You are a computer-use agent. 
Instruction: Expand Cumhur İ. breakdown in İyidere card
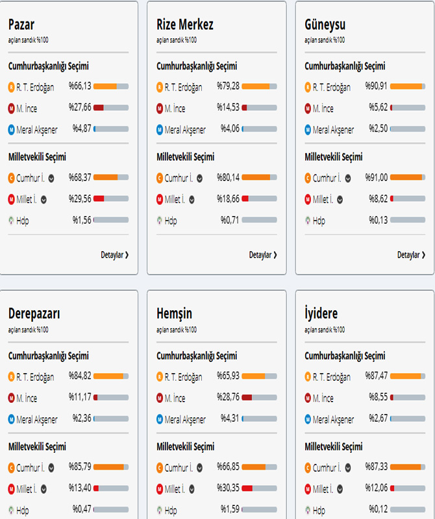(x=349, y=467)
